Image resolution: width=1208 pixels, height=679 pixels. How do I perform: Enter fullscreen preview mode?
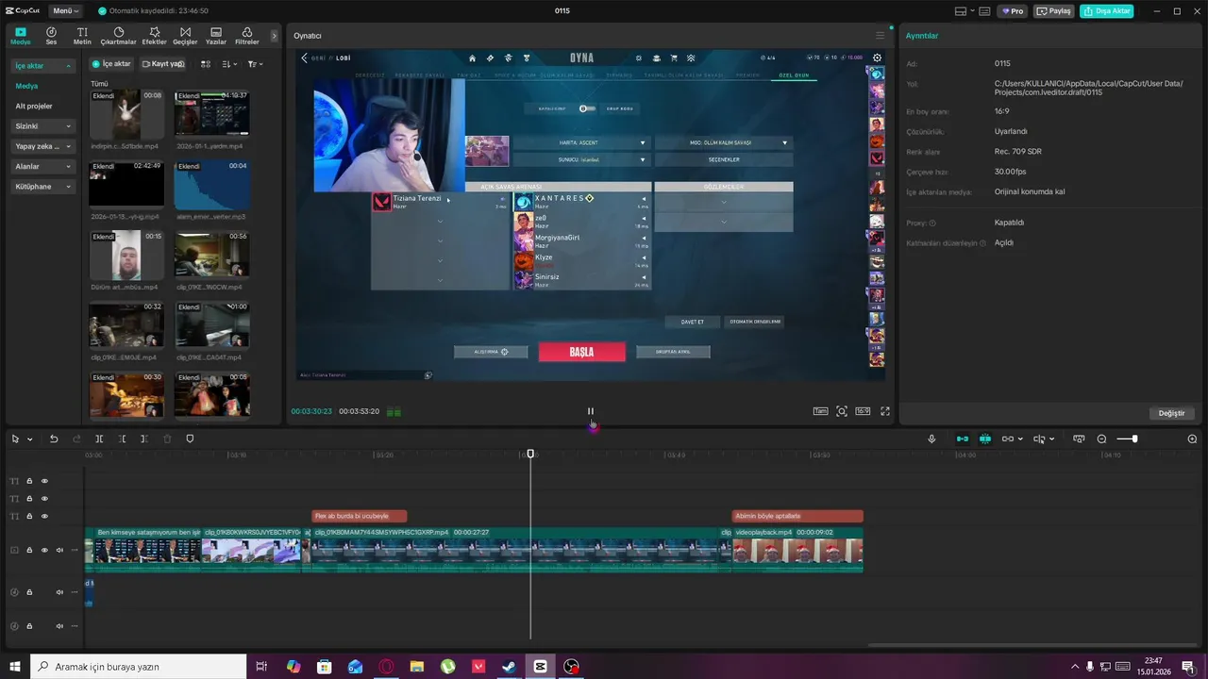click(x=885, y=411)
